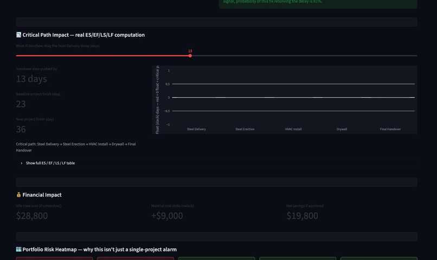Click the 'Steel Erection' chart axis label

tap(245, 129)
